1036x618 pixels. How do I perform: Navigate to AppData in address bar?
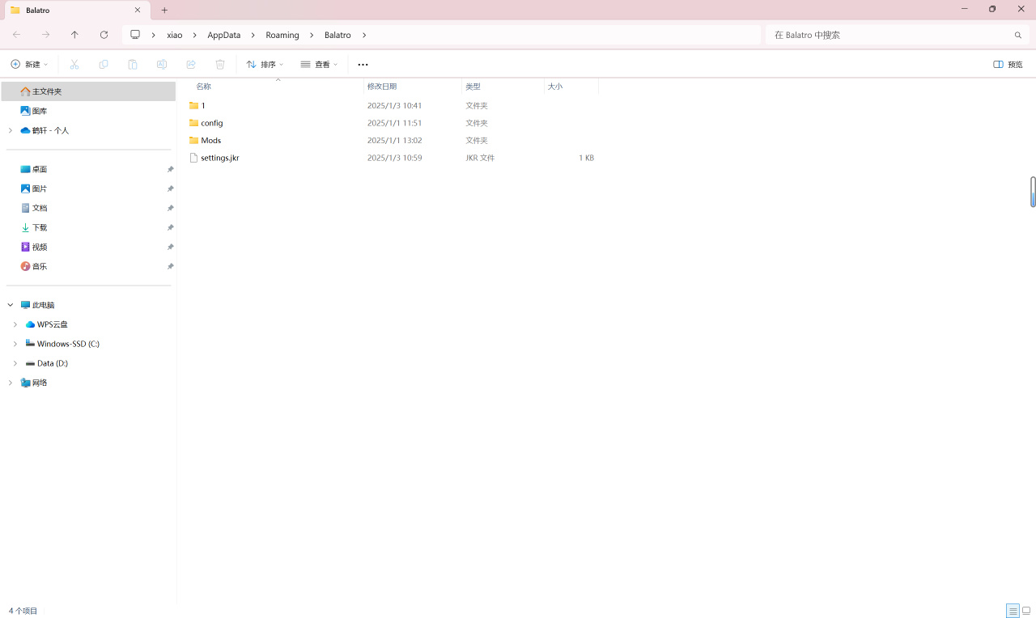(224, 35)
